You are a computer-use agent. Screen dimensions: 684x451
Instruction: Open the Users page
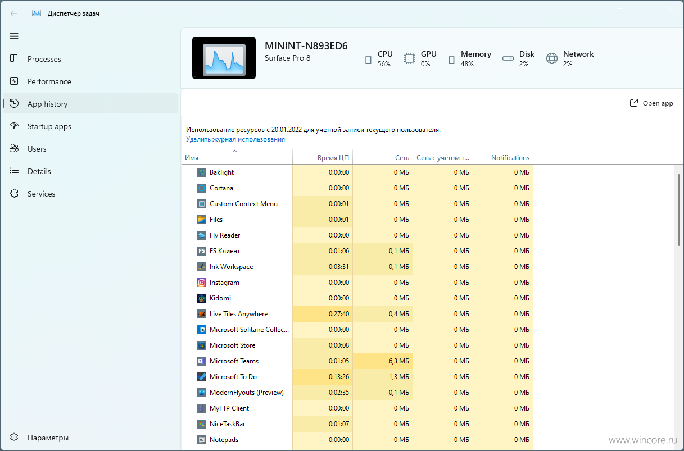(x=90, y=149)
